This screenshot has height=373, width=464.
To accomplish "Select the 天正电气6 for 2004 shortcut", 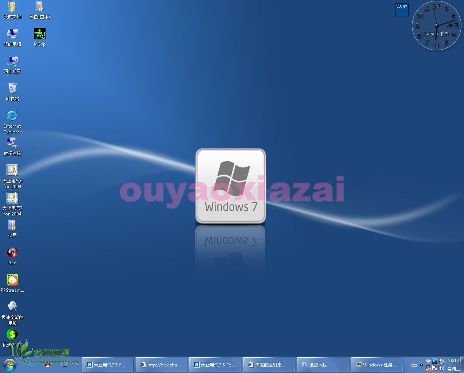I will (x=12, y=177).
